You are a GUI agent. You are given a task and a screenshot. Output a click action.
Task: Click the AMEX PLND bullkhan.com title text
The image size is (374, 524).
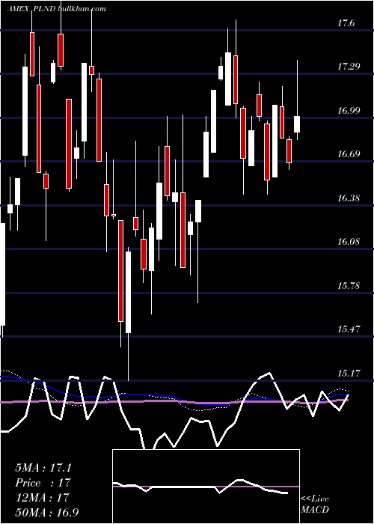(x=56, y=9)
